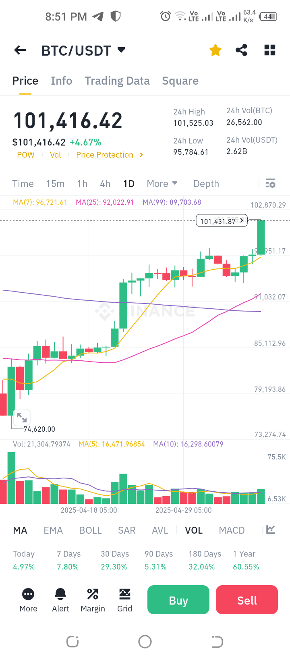Tap the Wi-Fi icon in status bar
The image size is (290, 661).
coord(180,17)
